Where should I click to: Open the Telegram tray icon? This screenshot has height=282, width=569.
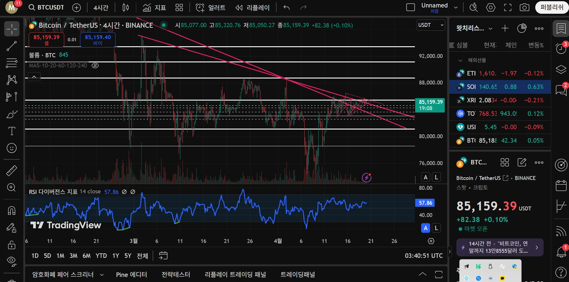467,266
